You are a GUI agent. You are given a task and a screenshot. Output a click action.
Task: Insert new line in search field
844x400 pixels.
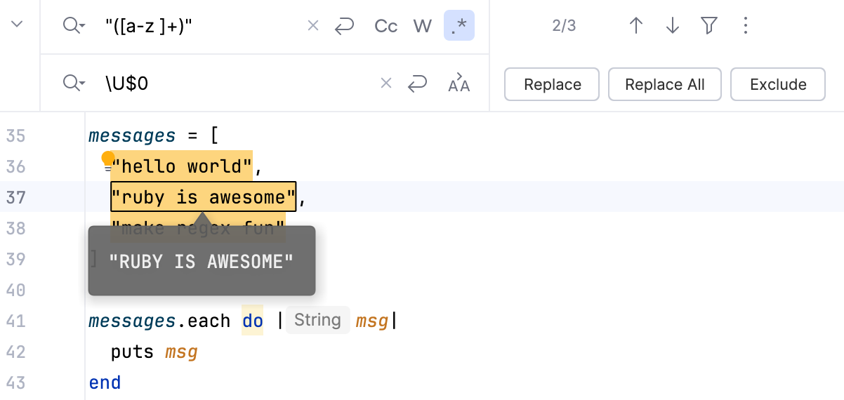[x=344, y=27]
